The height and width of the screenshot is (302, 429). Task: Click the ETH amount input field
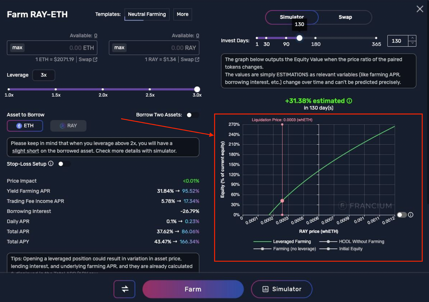coord(52,48)
